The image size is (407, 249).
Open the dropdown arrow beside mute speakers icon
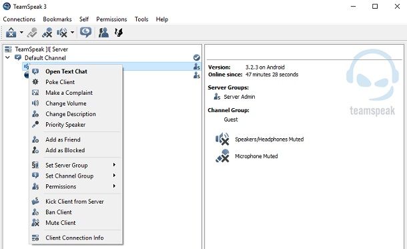(x=73, y=33)
